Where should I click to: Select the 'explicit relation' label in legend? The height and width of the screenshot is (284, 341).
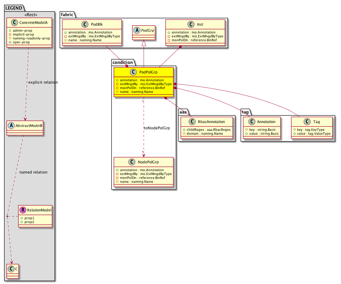[43, 82]
